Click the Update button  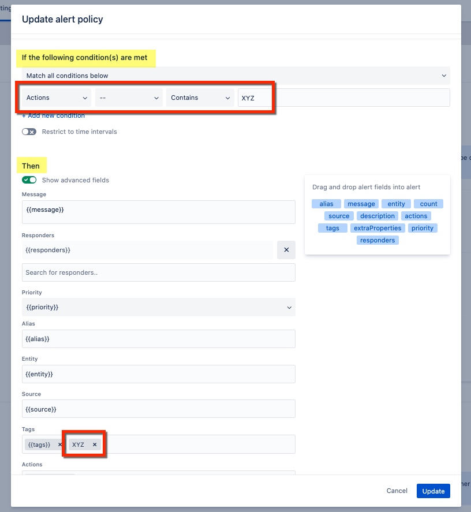tap(433, 491)
